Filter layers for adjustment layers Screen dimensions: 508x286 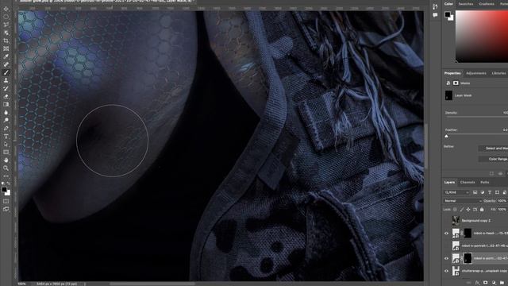pyautogui.click(x=483, y=192)
